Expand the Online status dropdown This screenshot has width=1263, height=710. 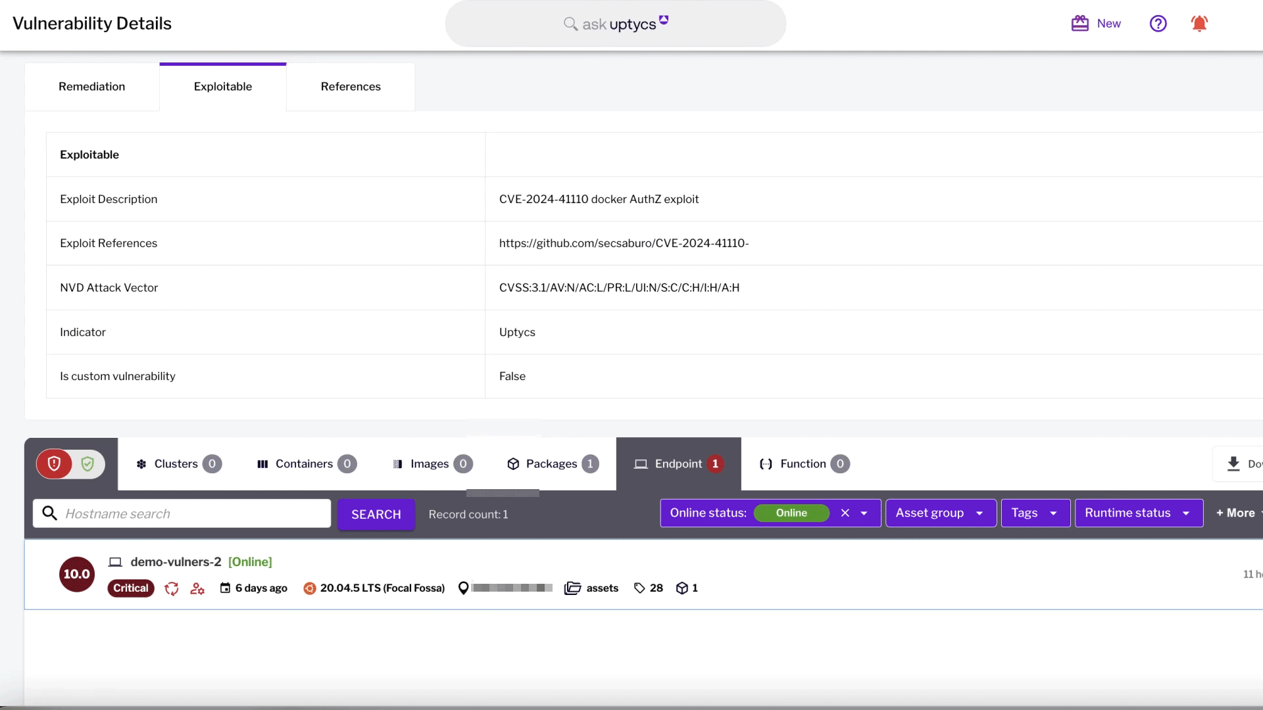click(x=865, y=512)
